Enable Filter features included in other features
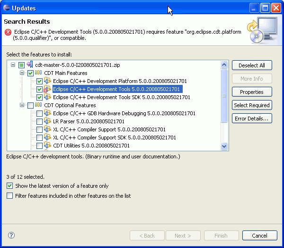This screenshot has height=248, width=284. tap(9, 196)
